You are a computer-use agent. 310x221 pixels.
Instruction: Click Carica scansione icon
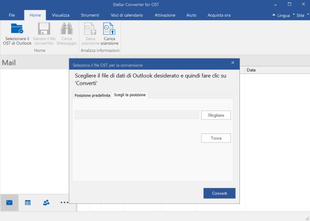[x=109, y=29]
